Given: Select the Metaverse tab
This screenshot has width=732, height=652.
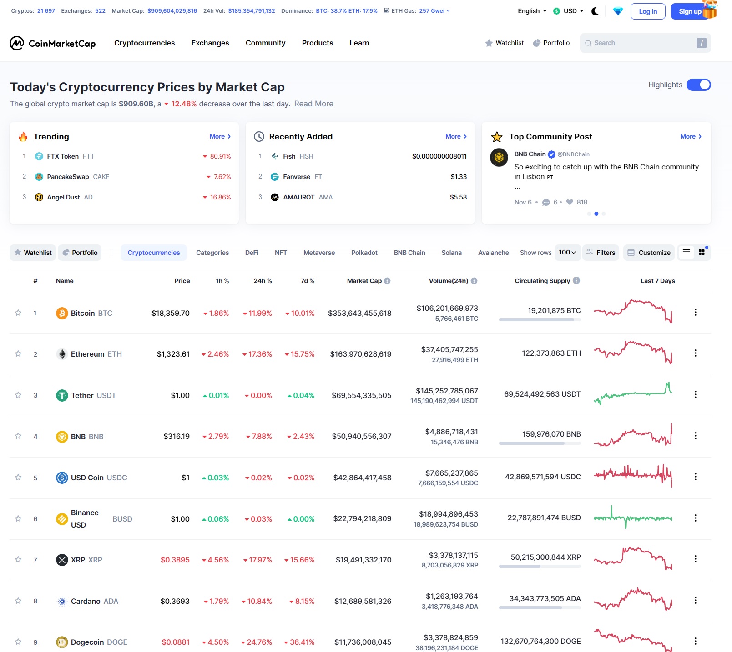Looking at the screenshot, I should tap(319, 253).
